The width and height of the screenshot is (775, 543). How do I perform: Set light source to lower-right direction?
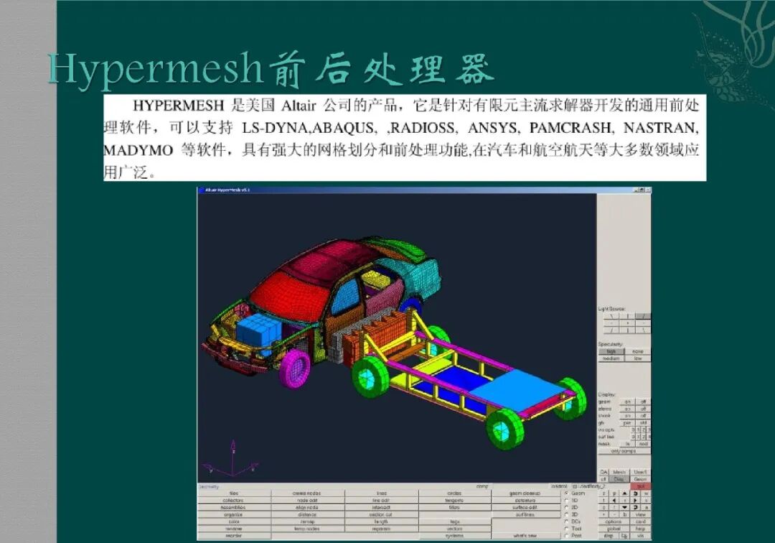643,330
